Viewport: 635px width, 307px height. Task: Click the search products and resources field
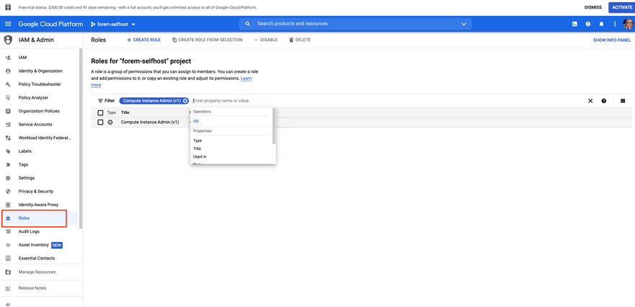point(355,24)
